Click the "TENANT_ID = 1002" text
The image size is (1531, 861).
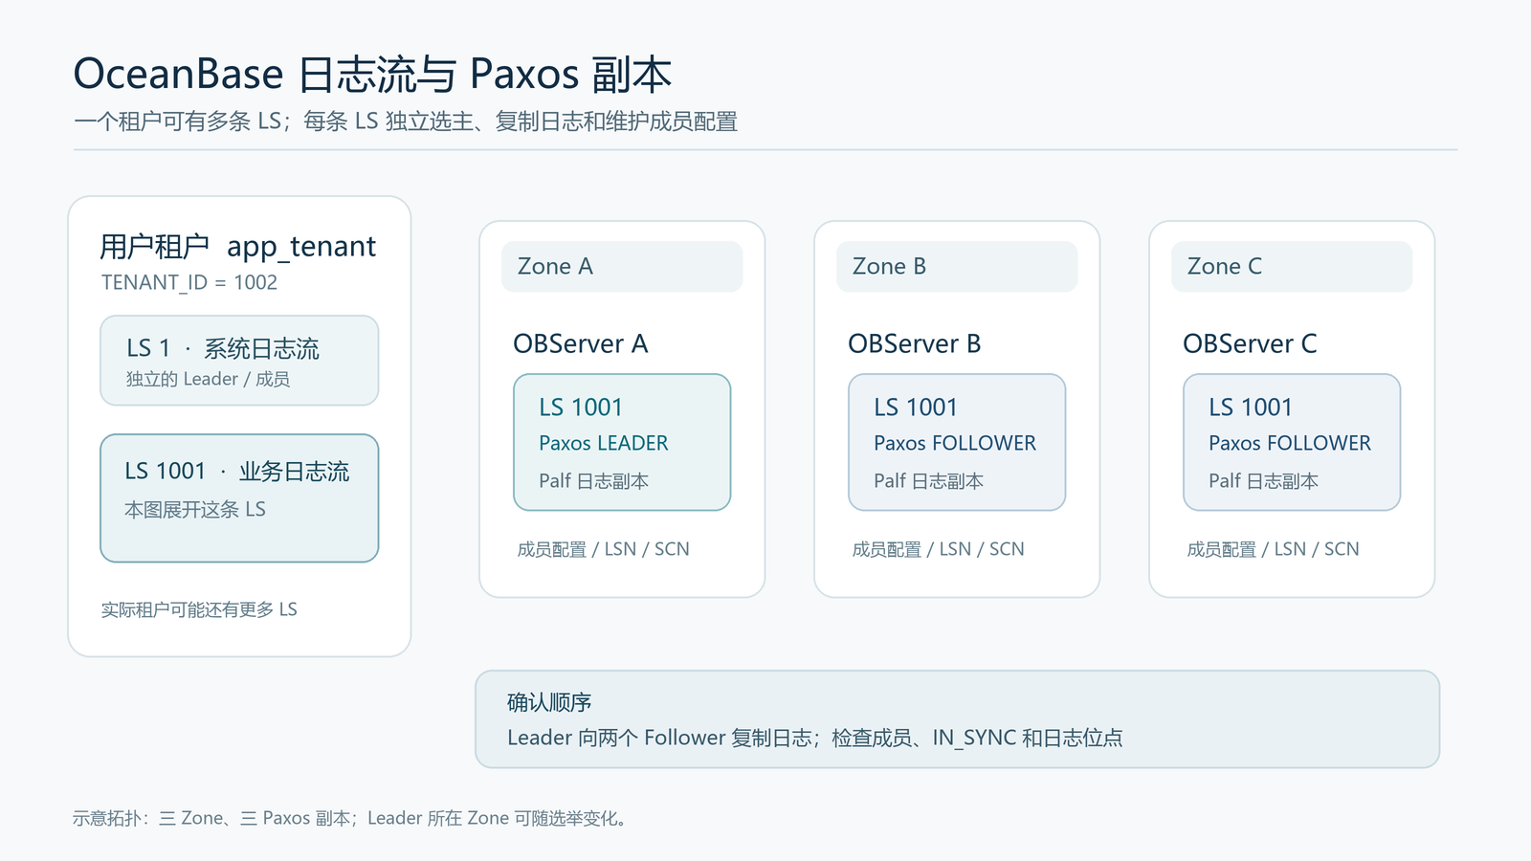(189, 282)
